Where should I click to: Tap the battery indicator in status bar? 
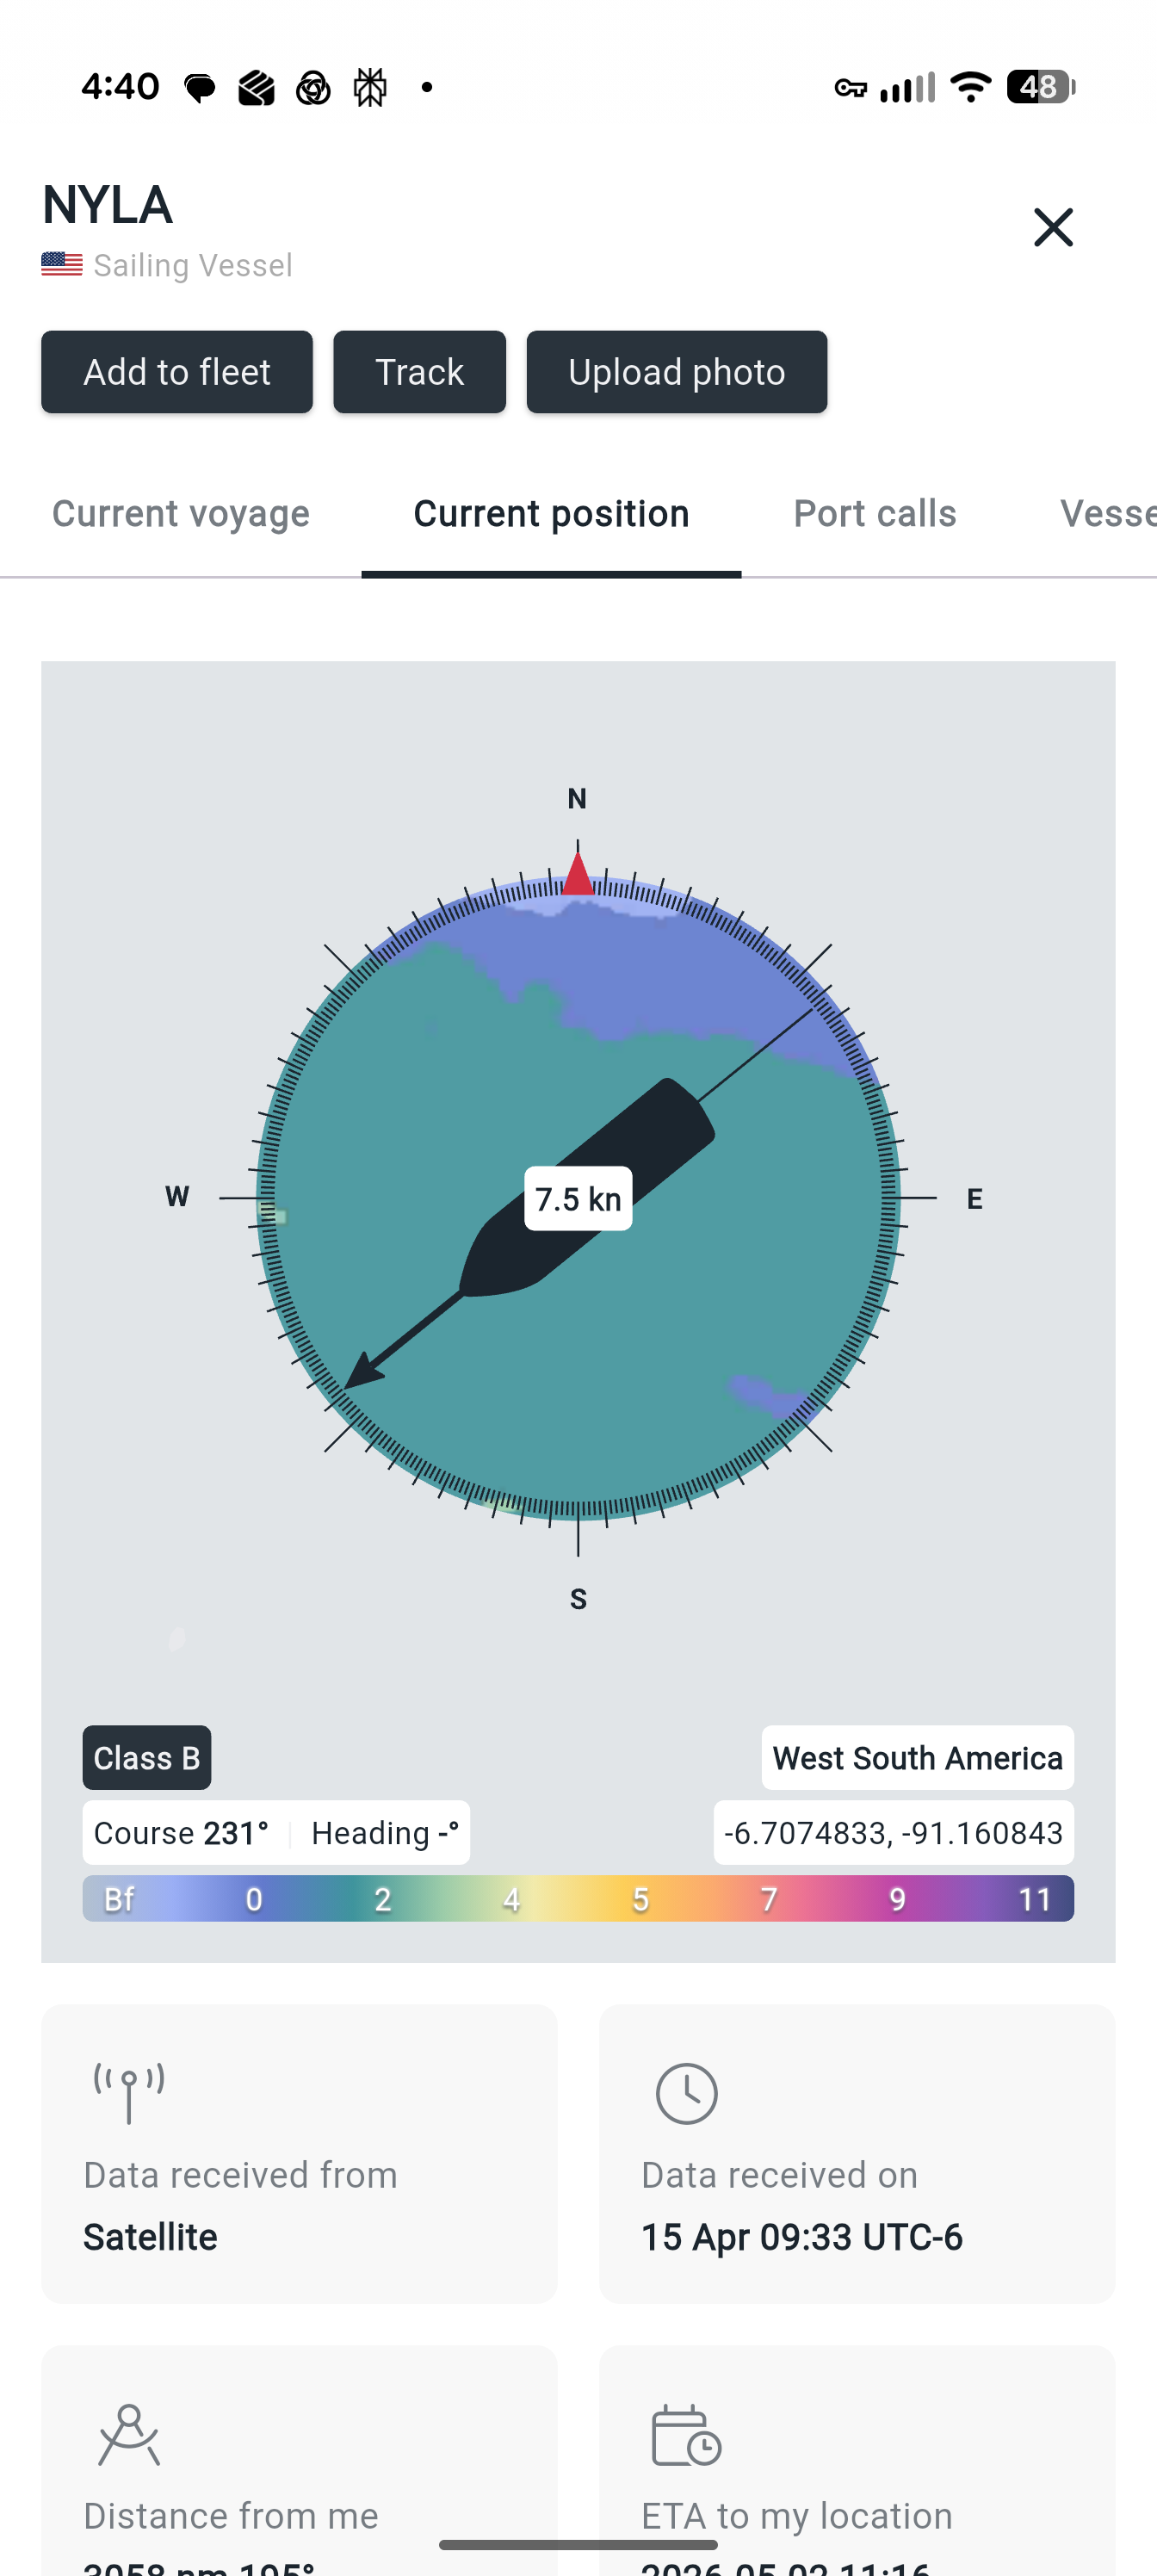(x=1040, y=87)
